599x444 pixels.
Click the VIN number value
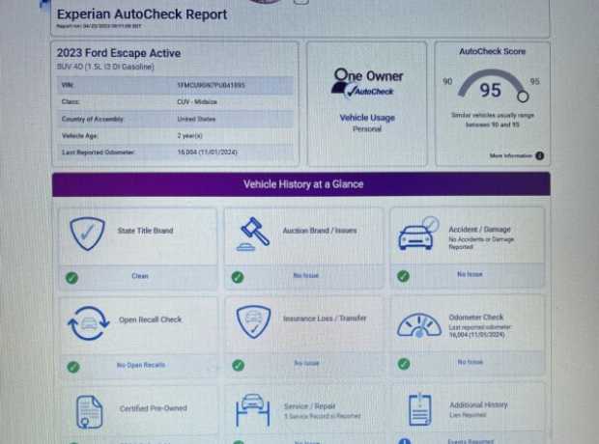211,85
